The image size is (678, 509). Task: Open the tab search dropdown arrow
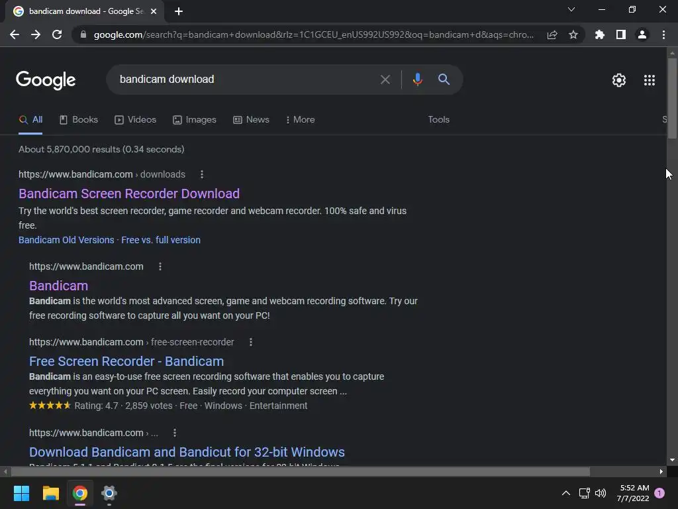click(571, 9)
